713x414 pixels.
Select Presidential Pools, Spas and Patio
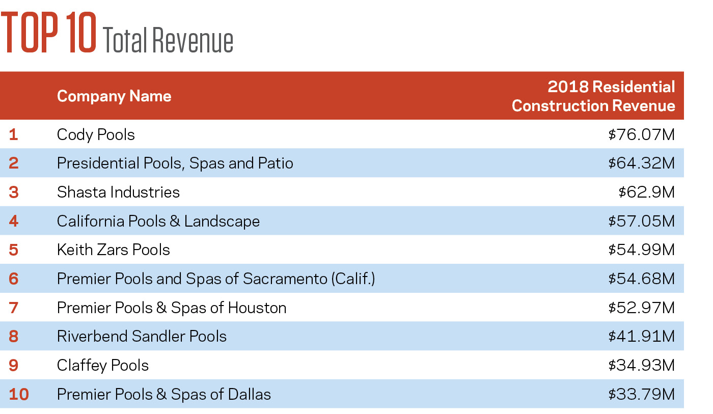175,163
